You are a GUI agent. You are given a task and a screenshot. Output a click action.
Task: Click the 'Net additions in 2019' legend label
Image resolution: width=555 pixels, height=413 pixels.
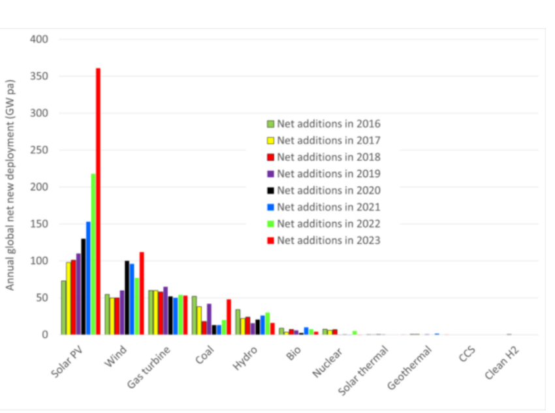click(x=328, y=174)
